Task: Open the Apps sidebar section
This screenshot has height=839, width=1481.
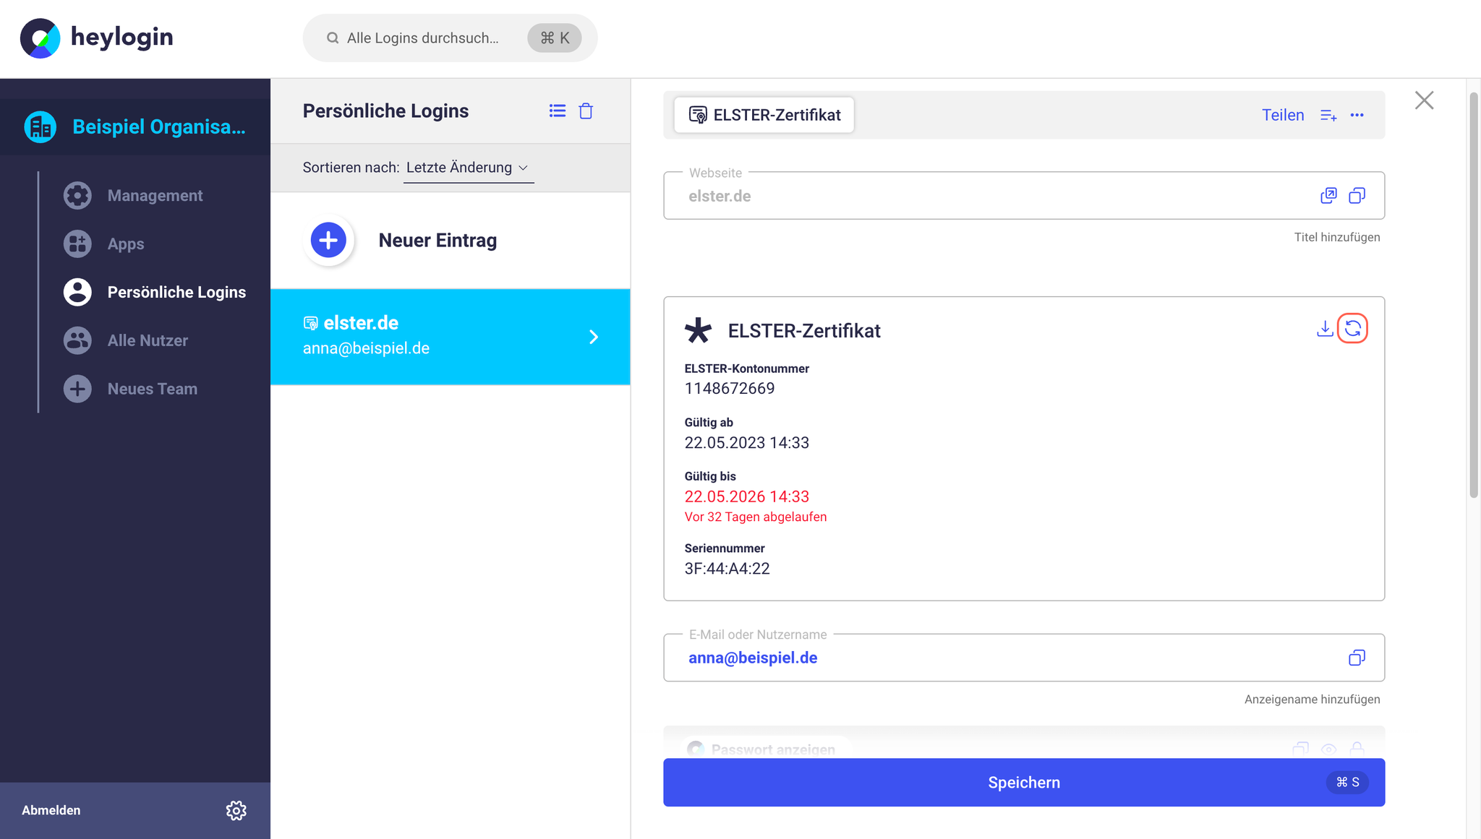Action: point(126,244)
